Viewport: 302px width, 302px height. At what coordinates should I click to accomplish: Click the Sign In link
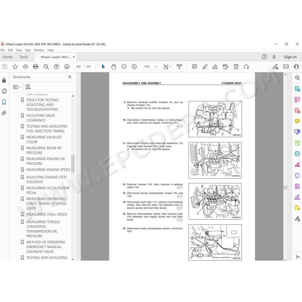[290, 57]
